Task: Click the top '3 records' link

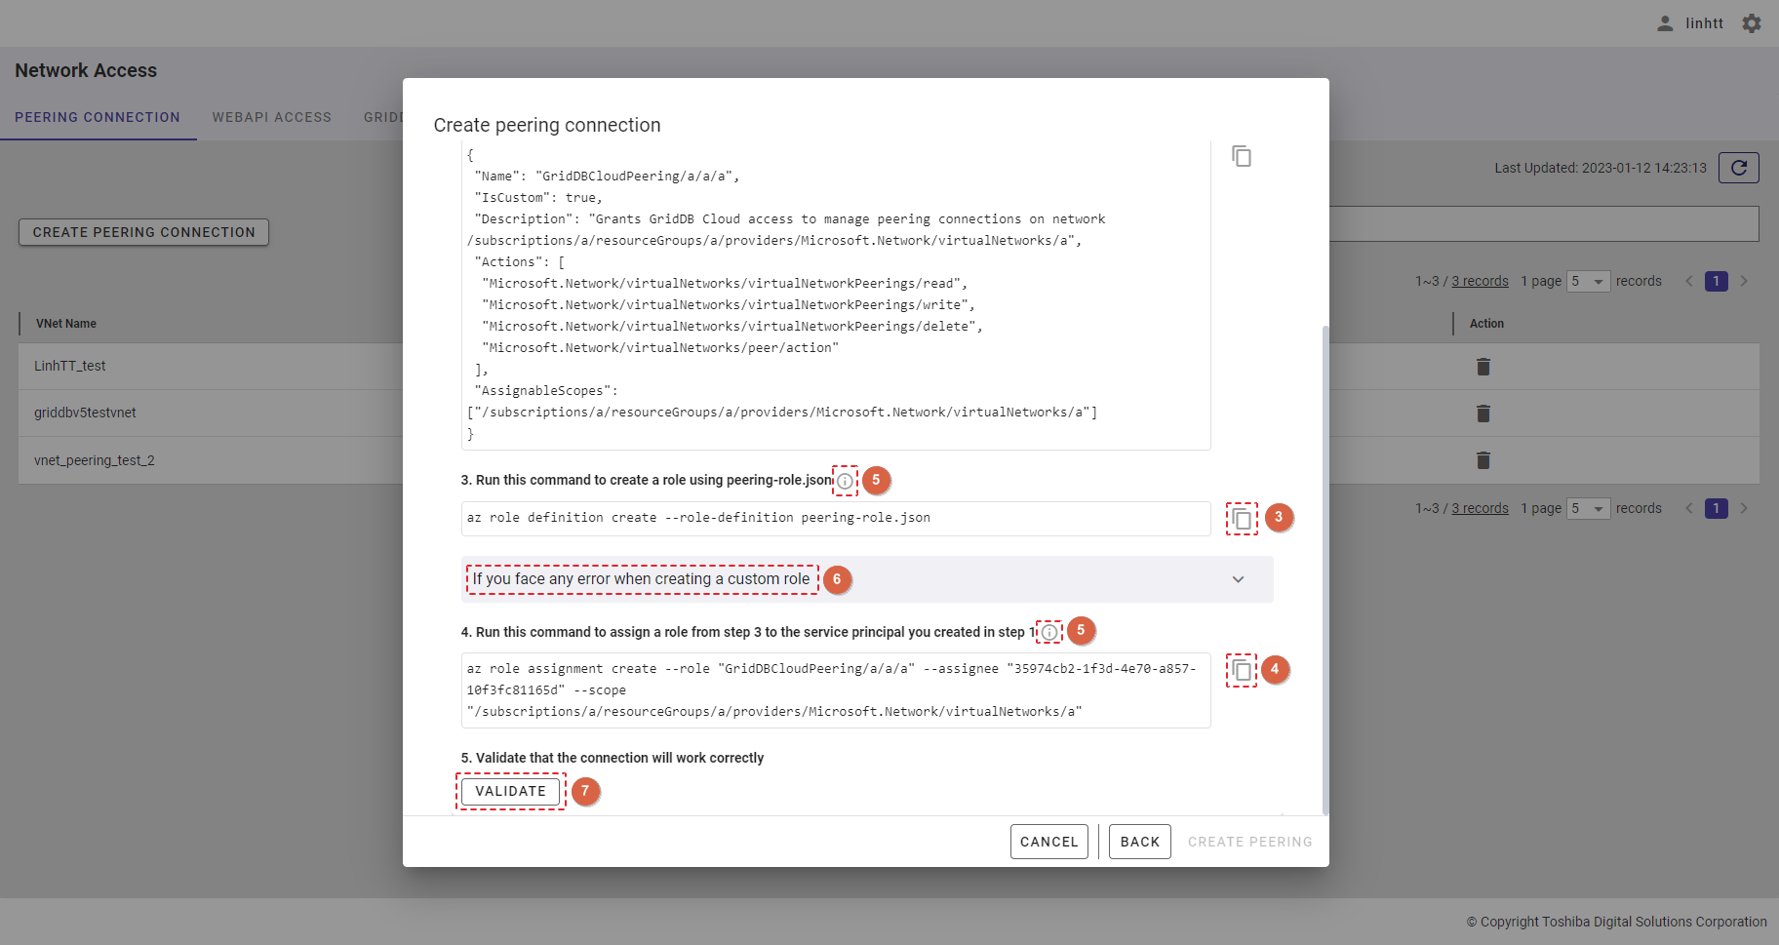Action: tap(1480, 281)
